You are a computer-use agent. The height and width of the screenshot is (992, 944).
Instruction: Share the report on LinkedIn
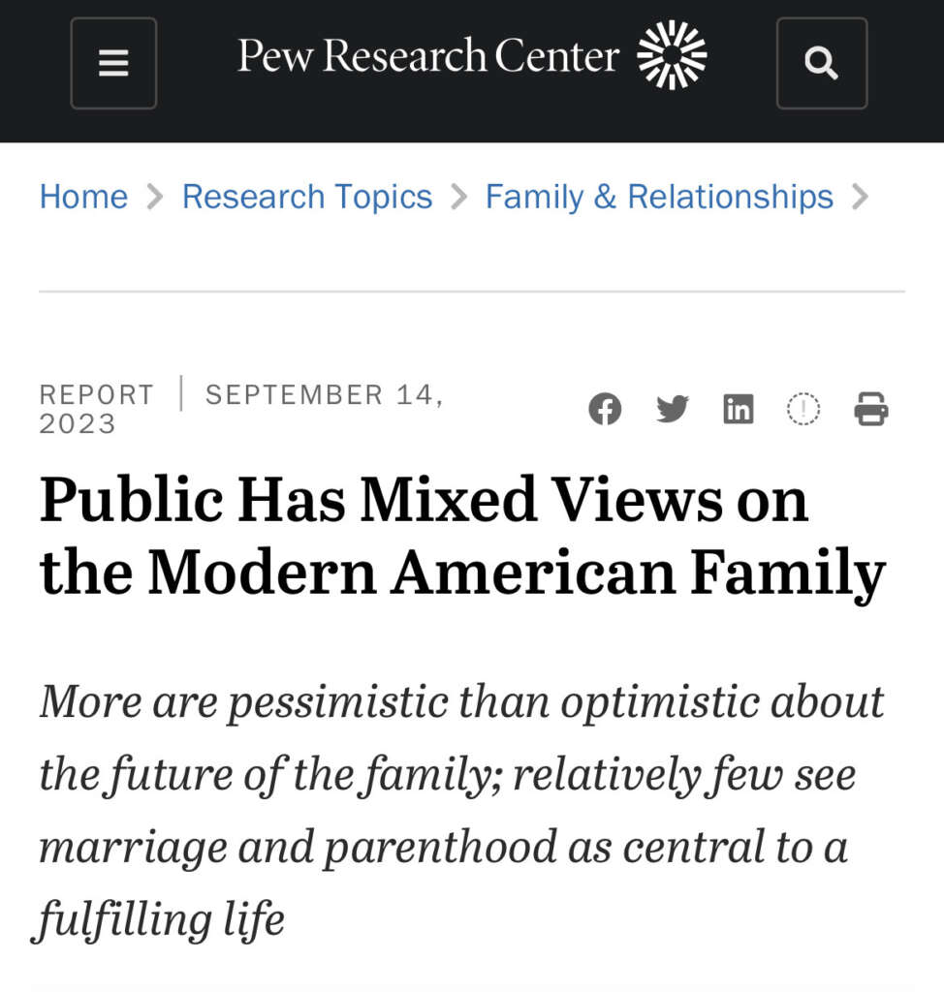pyautogui.click(x=739, y=409)
